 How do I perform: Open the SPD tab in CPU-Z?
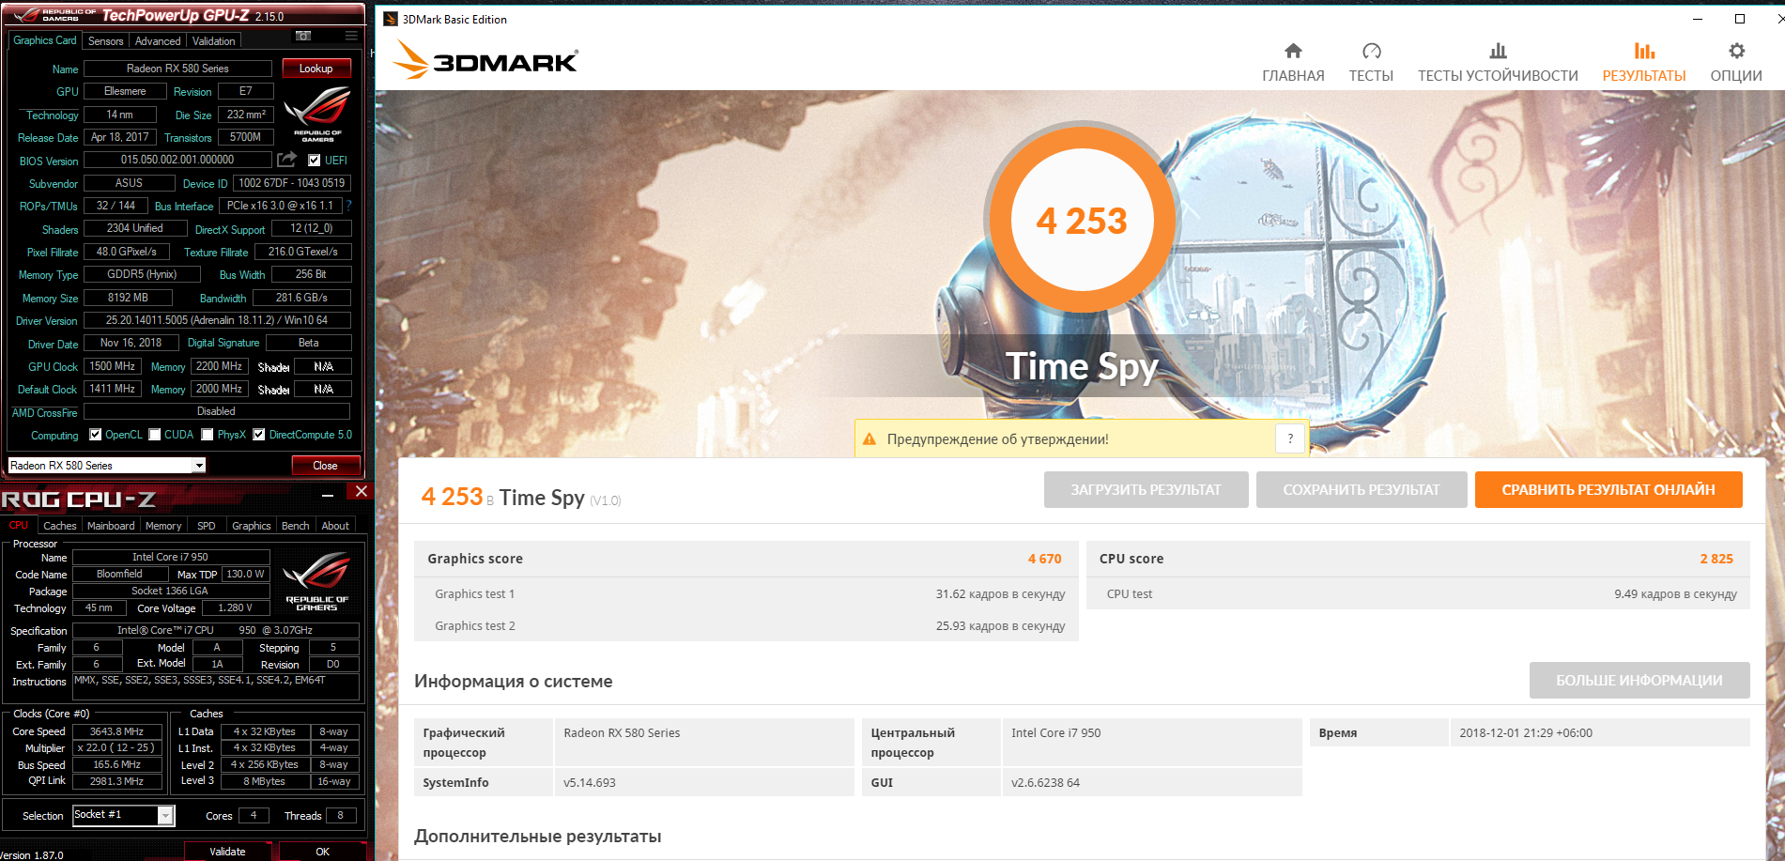[207, 526]
